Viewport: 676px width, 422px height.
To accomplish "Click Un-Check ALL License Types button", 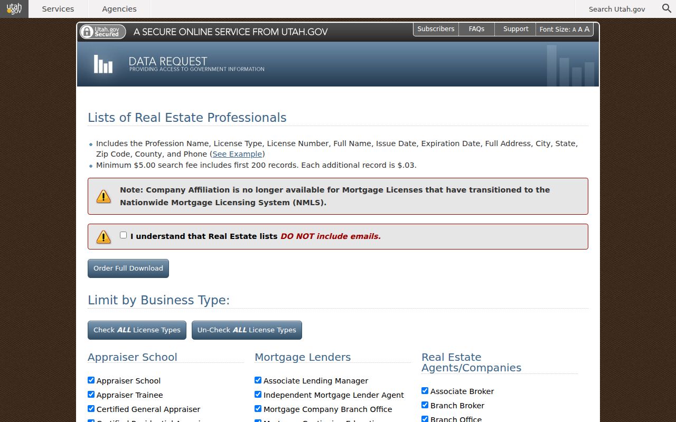I will [247, 330].
